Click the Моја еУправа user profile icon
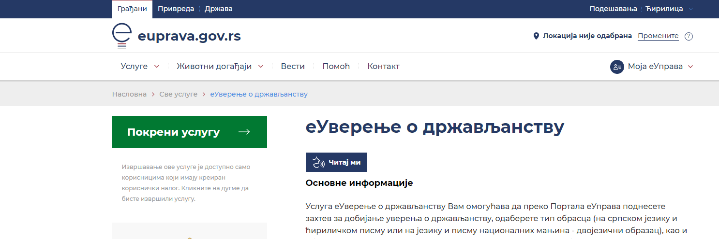Viewport: 719px width, 239px height. click(x=616, y=67)
